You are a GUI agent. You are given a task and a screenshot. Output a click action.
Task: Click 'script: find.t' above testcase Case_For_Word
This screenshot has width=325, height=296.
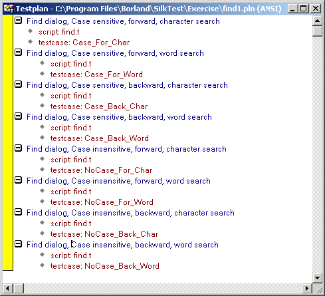[71, 64]
